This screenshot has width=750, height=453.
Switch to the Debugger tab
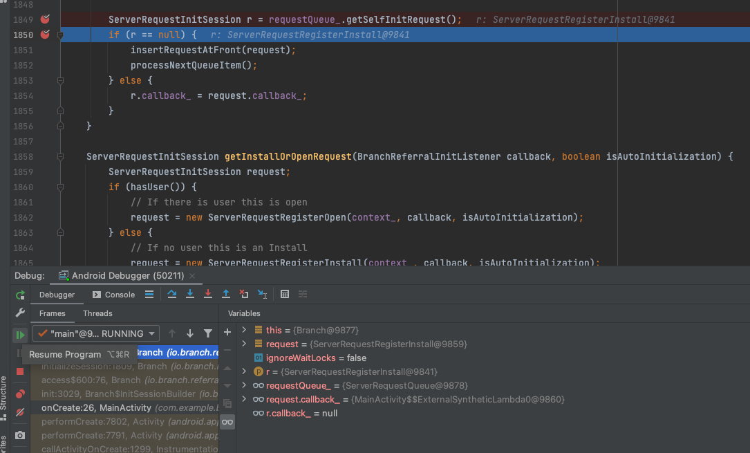57,295
